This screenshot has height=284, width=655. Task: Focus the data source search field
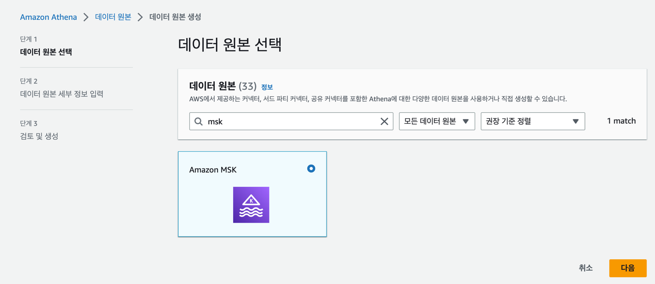(x=291, y=121)
